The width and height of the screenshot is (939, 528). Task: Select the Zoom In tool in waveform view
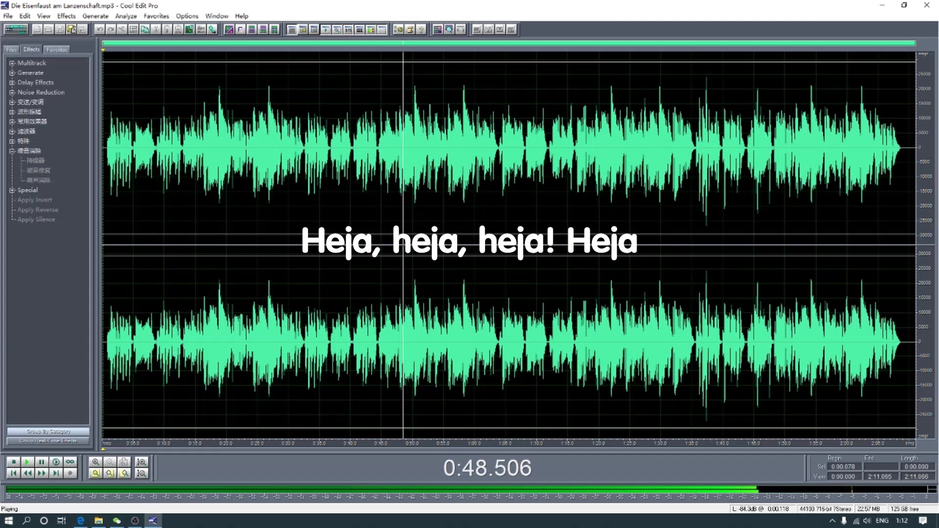pos(95,461)
